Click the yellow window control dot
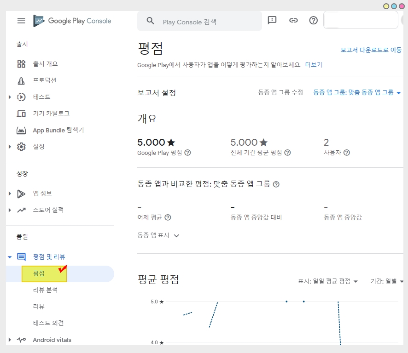Image resolution: width=408 pixels, height=353 pixels. (386, 6)
